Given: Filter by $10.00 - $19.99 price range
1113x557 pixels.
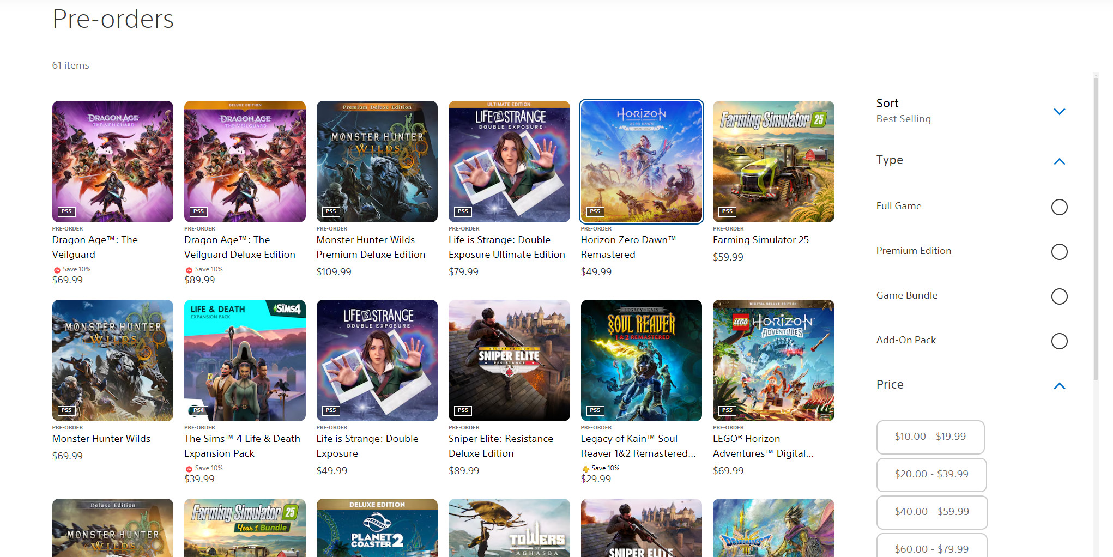Looking at the screenshot, I should click(930, 437).
